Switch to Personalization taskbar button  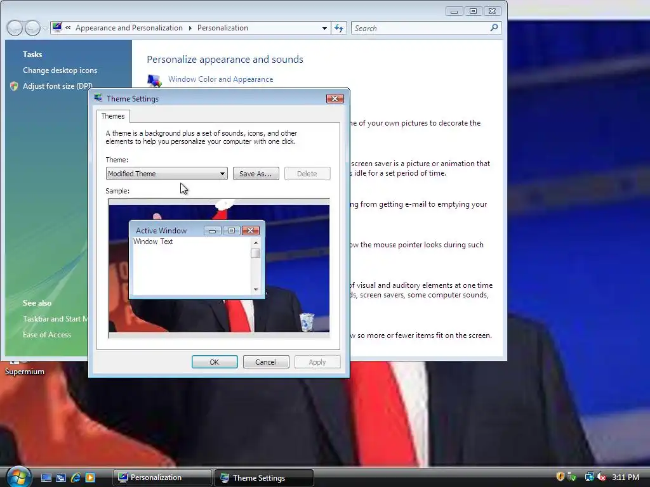[162, 477]
